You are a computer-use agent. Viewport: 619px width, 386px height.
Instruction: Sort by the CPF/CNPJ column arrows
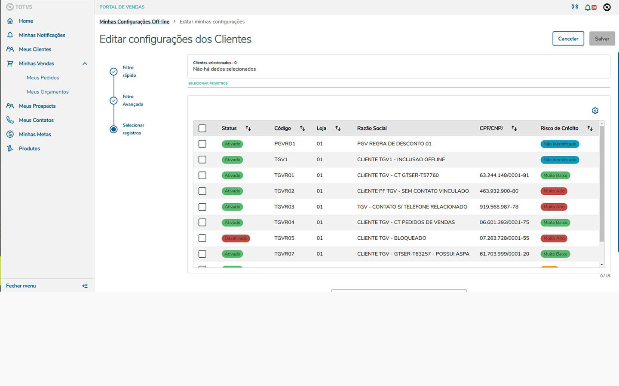(514, 128)
